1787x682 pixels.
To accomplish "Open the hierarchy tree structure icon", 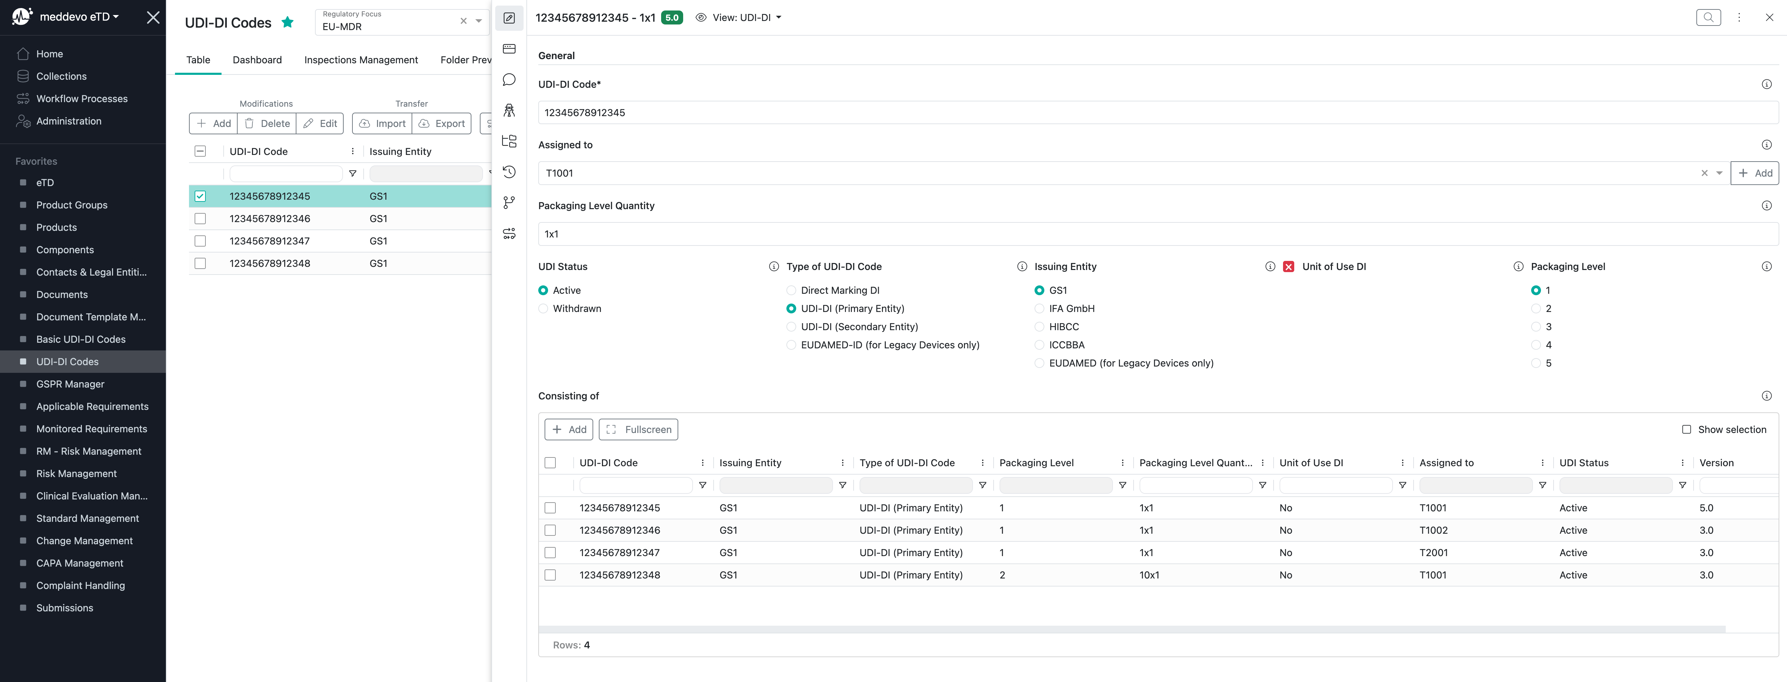I will click(x=509, y=141).
